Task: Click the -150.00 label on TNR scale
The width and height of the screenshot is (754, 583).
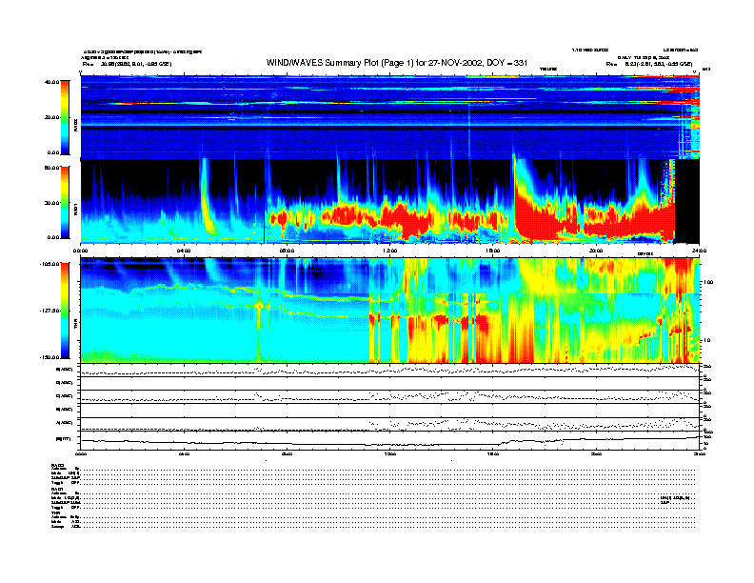Action: click(x=47, y=356)
